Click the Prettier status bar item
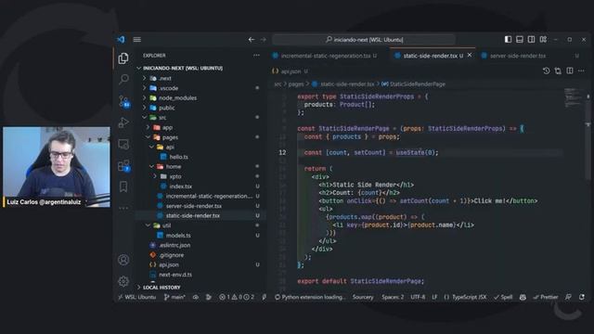This screenshot has width=594, height=334. tap(546, 297)
